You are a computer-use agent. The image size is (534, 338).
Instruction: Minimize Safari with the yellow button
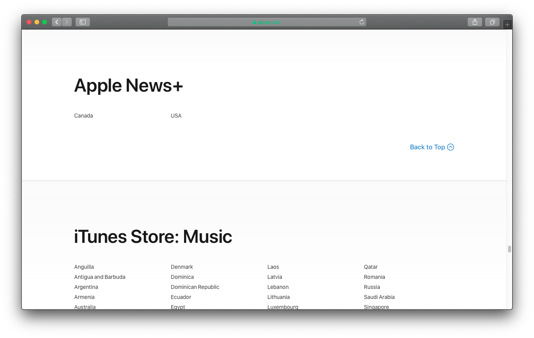(37, 22)
